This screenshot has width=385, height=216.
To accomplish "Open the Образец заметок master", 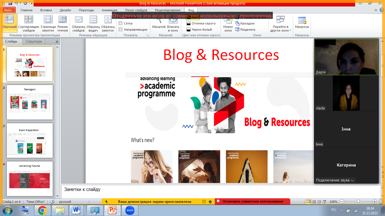I will click(x=108, y=23).
